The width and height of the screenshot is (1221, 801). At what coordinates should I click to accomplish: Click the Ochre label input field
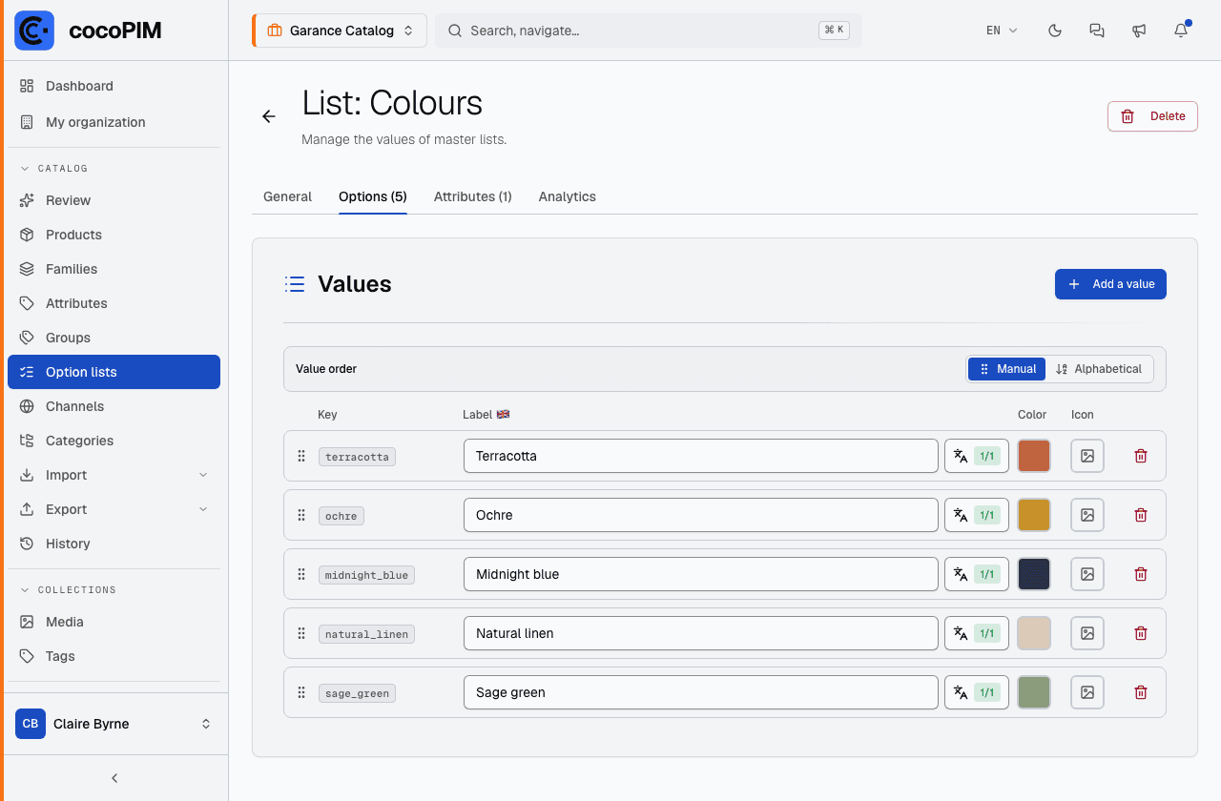(701, 515)
